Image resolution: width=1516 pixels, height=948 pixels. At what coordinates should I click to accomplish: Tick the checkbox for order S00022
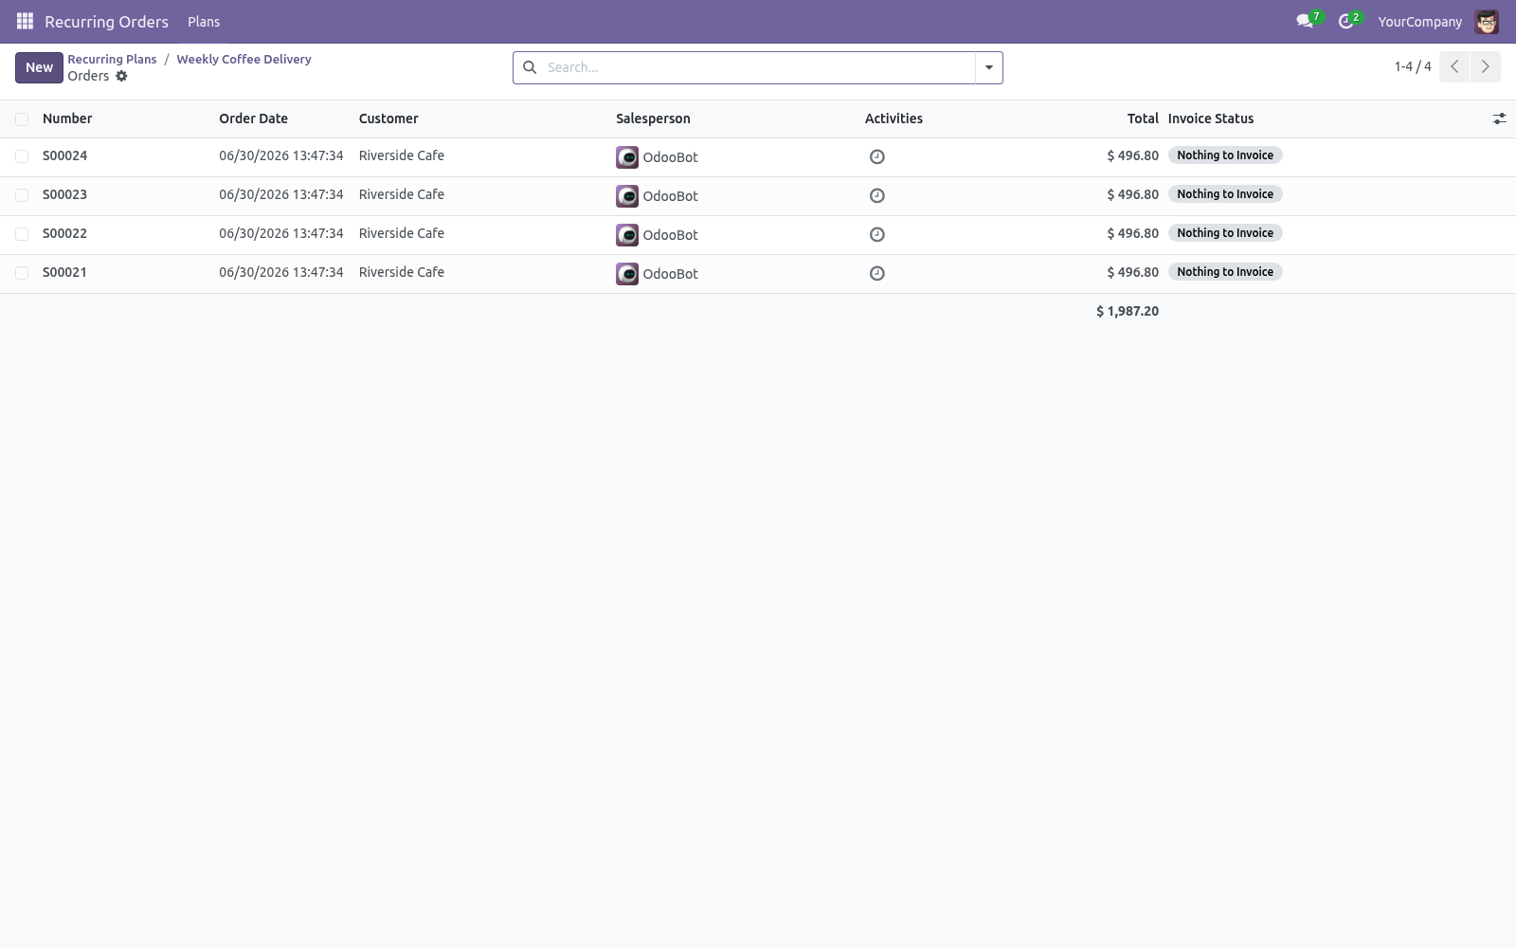tap(22, 233)
